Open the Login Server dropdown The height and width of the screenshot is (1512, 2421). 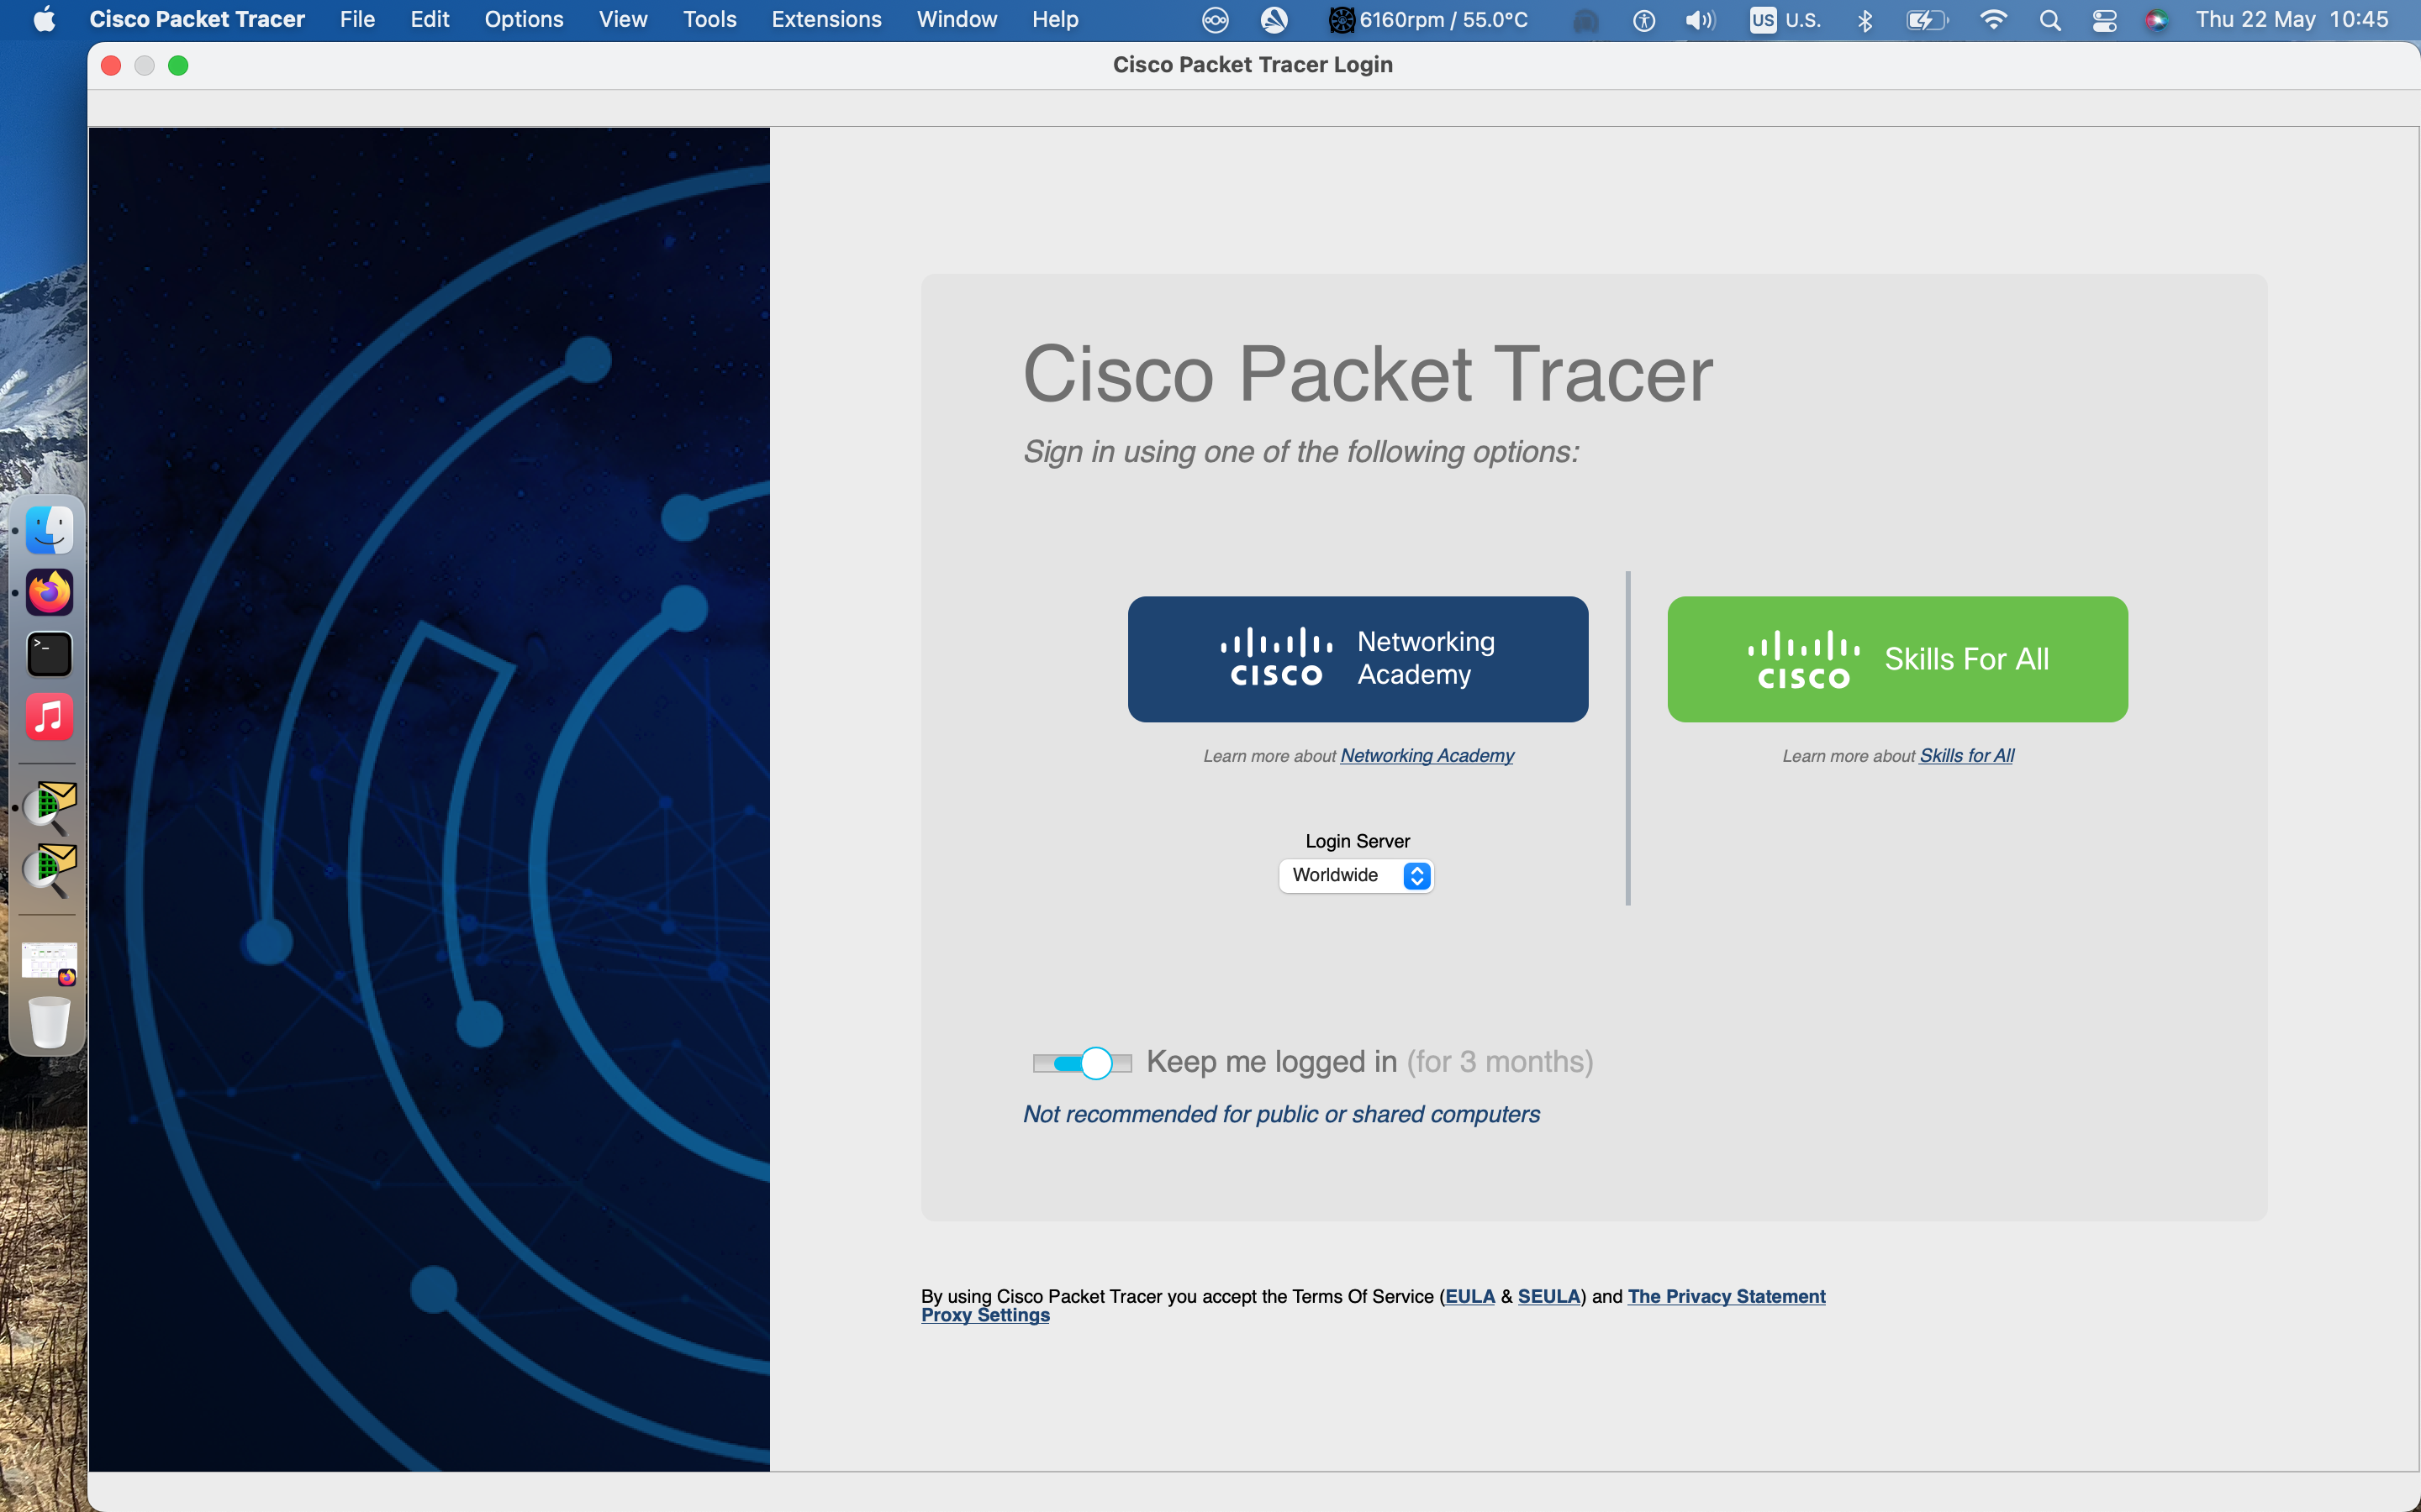(x=1354, y=875)
